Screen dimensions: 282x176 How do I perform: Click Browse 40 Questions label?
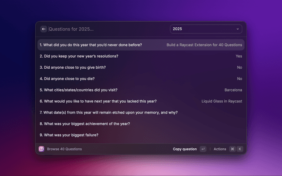pos(64,149)
